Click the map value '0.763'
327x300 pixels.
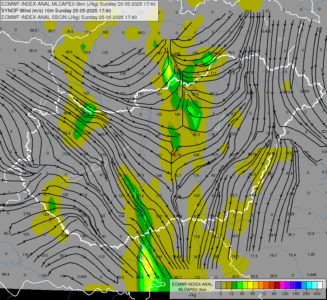305,91
